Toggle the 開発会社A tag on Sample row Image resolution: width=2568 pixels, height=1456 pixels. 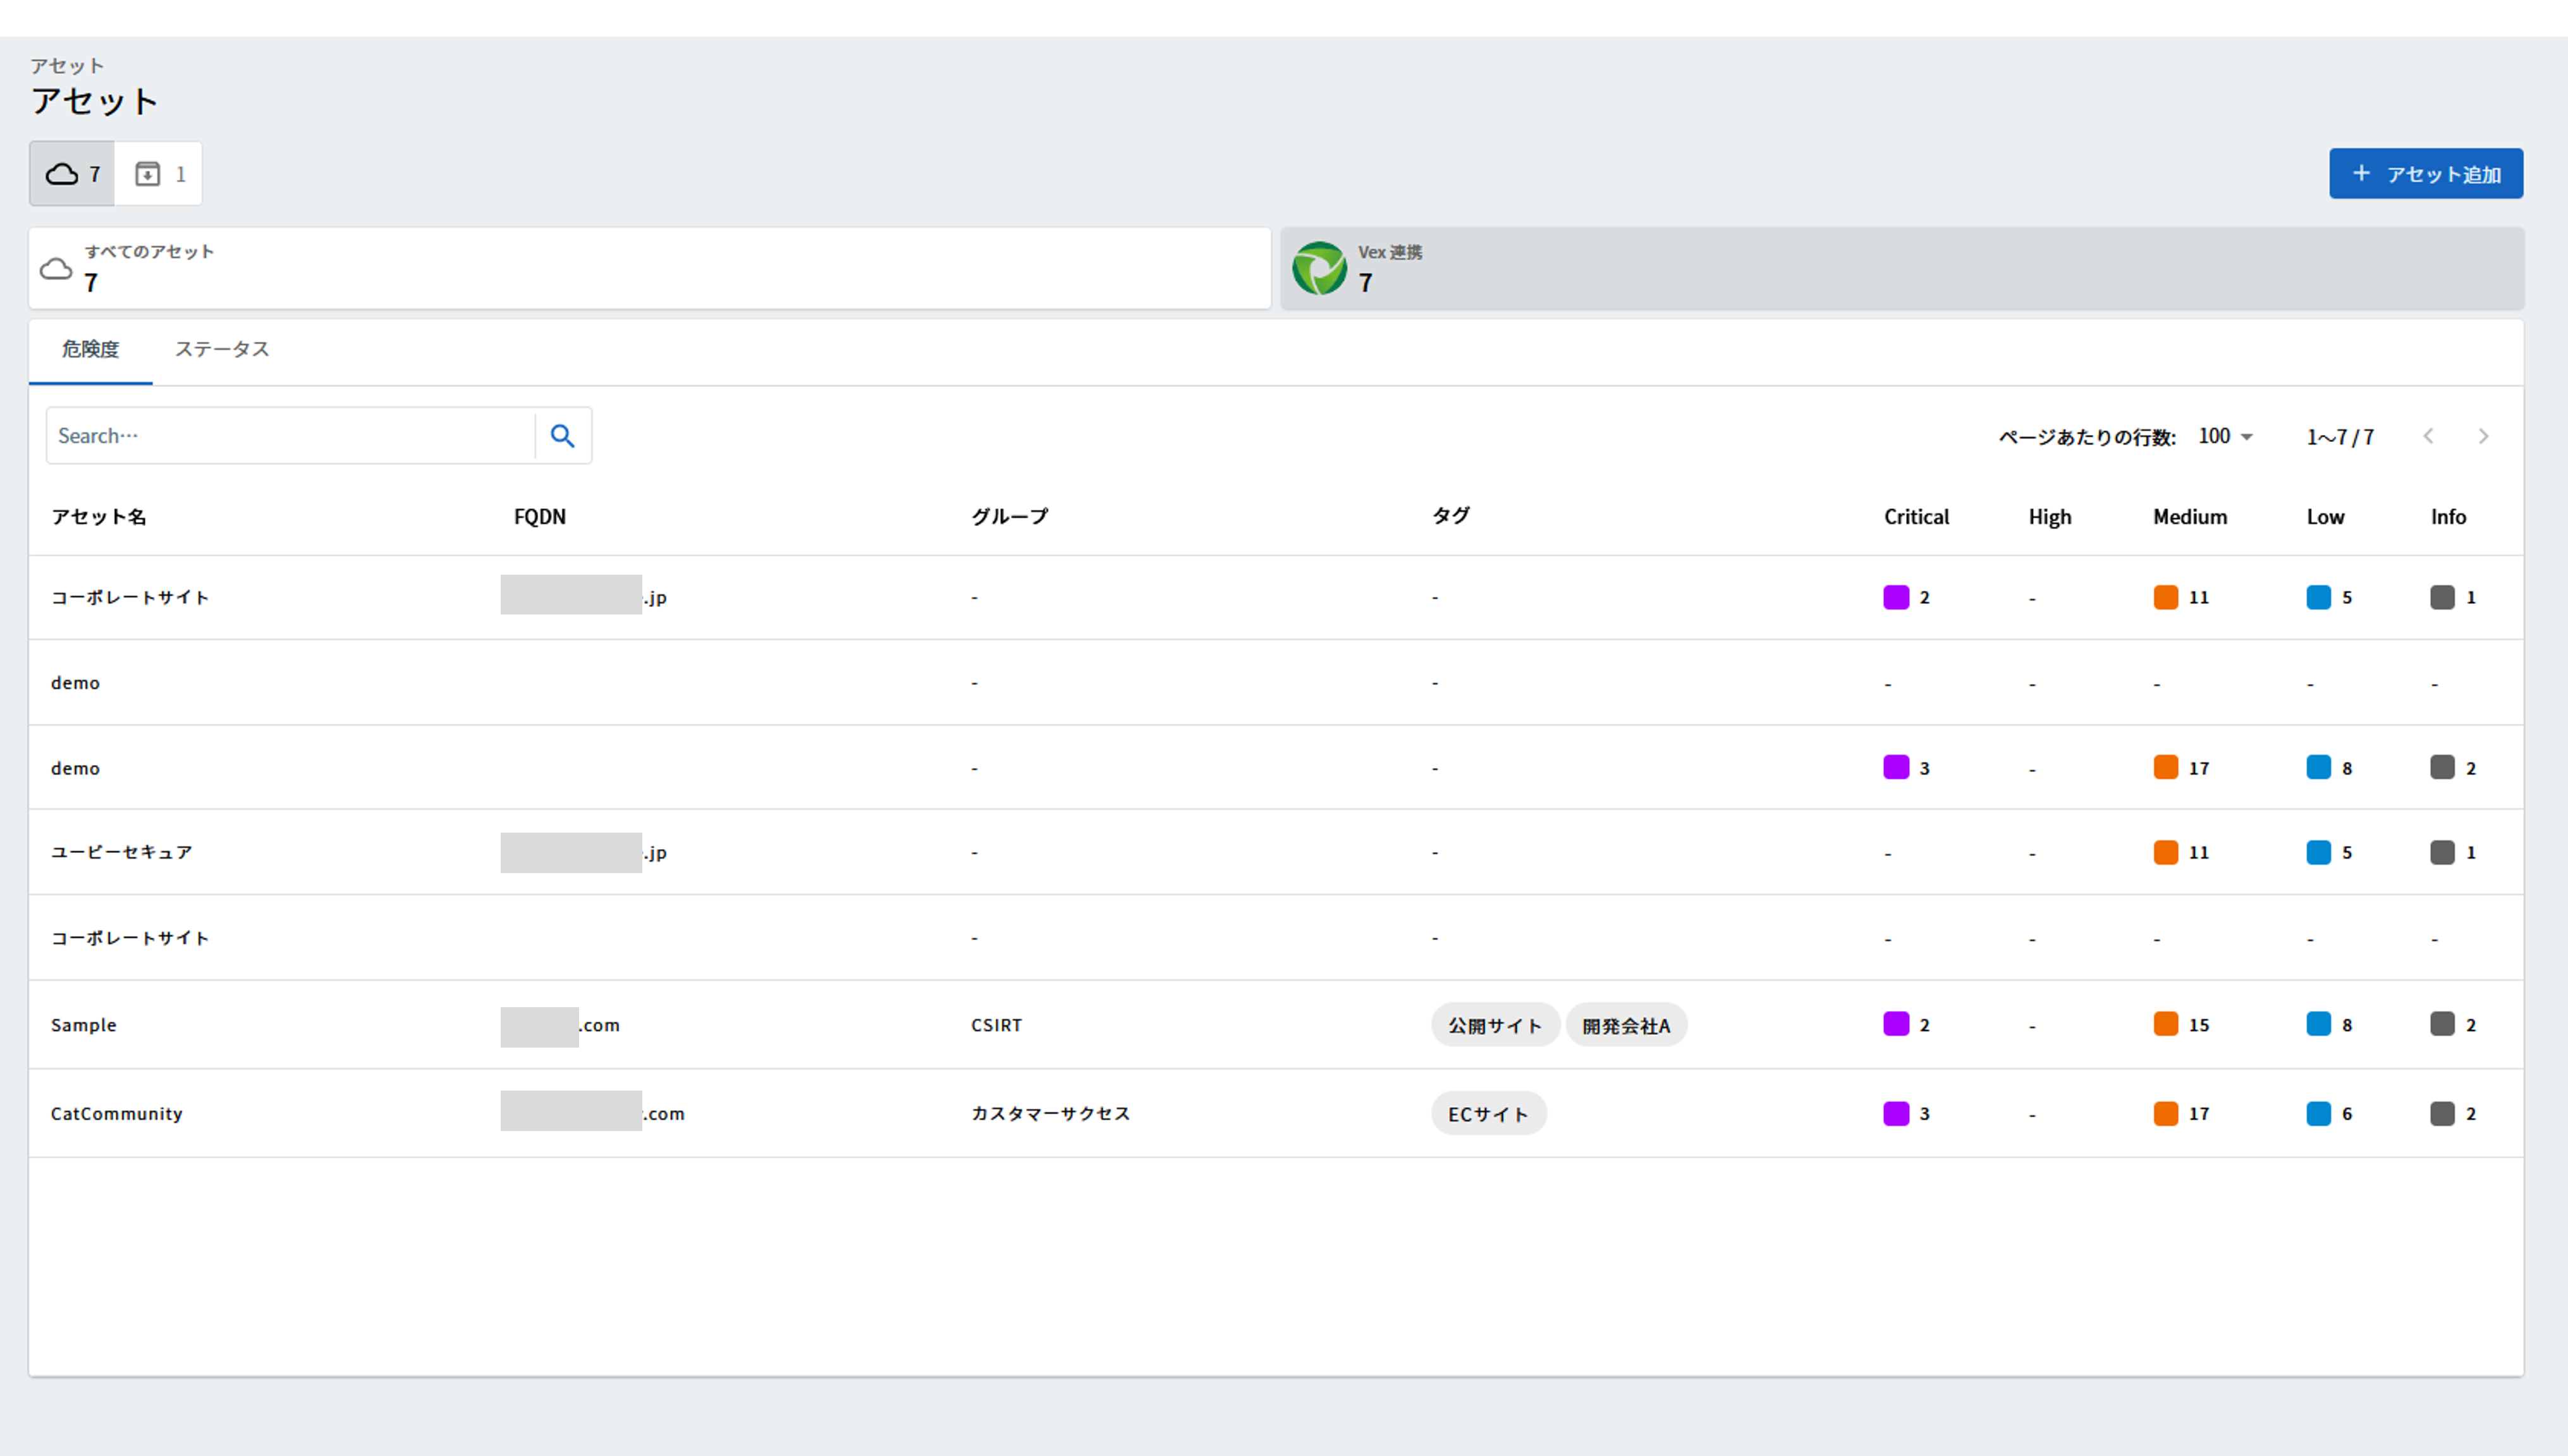coord(1626,1024)
